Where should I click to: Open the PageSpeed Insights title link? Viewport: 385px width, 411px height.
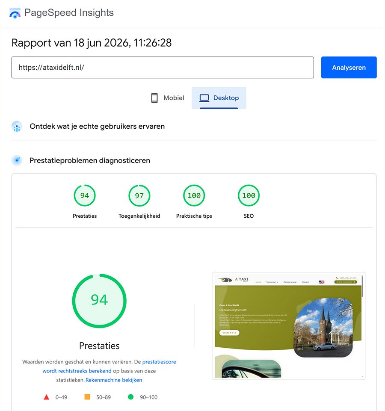[69, 12]
